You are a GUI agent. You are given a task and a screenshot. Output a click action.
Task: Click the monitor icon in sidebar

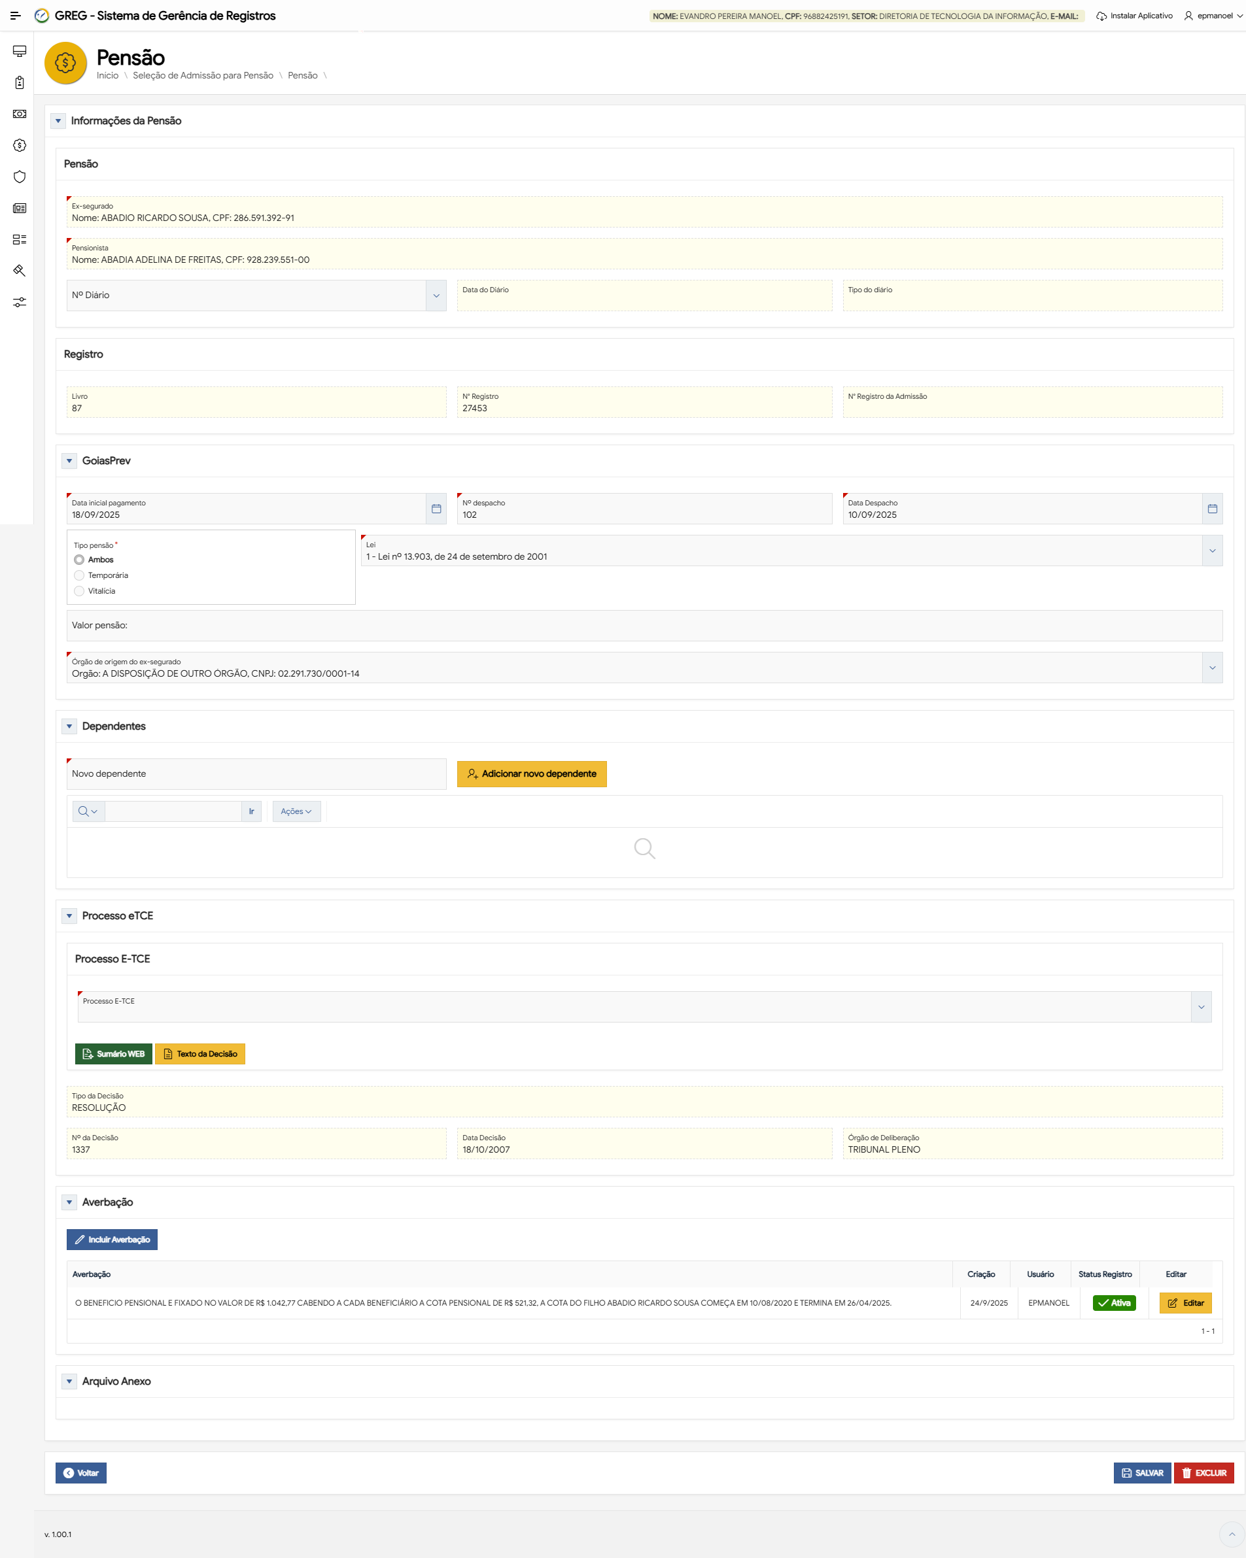[20, 51]
